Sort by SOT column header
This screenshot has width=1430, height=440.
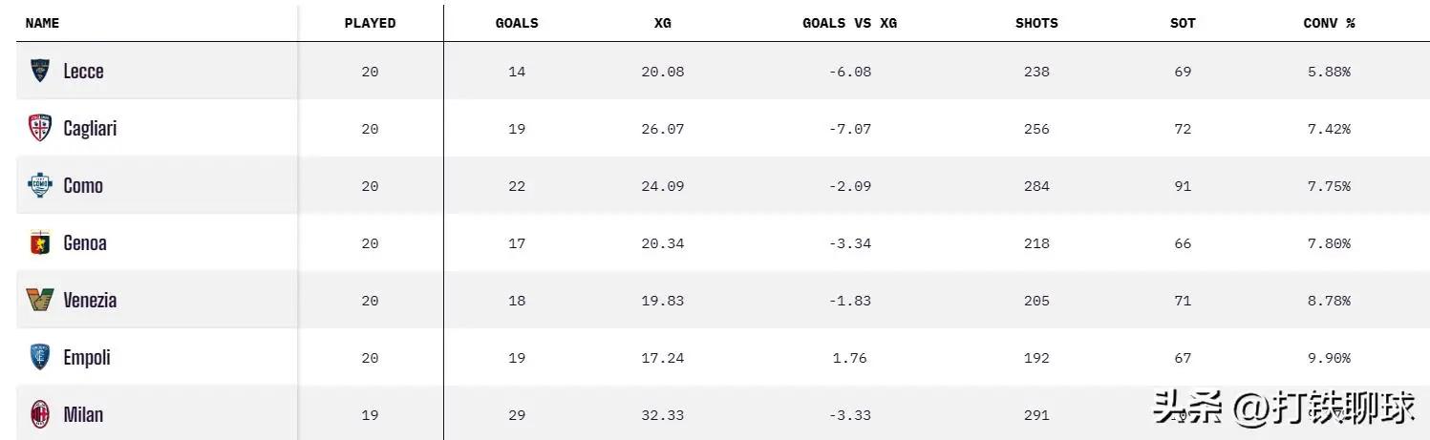1183,23
